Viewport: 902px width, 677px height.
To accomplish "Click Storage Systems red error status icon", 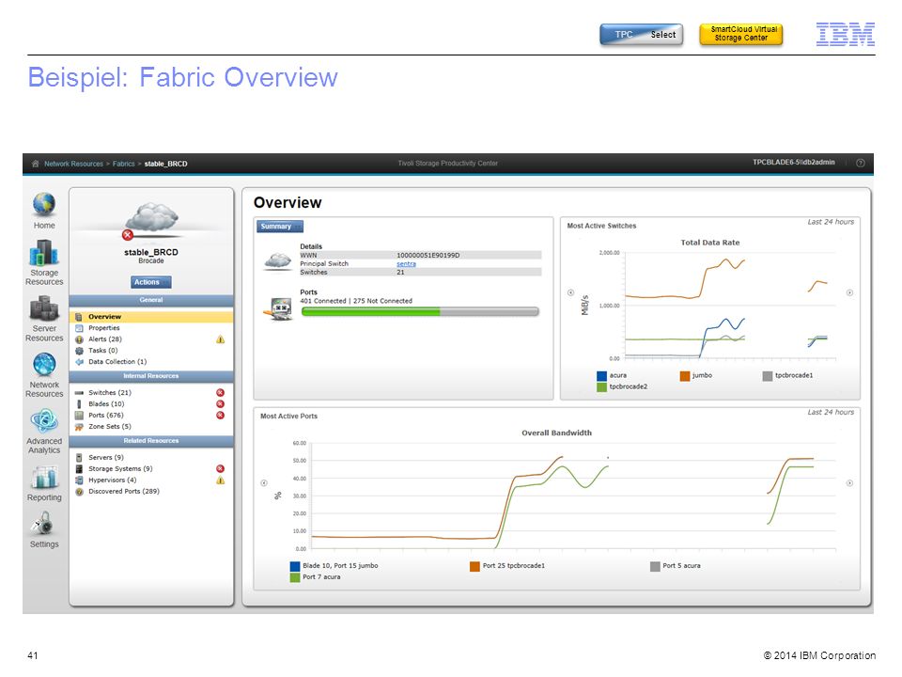I will click(x=220, y=468).
